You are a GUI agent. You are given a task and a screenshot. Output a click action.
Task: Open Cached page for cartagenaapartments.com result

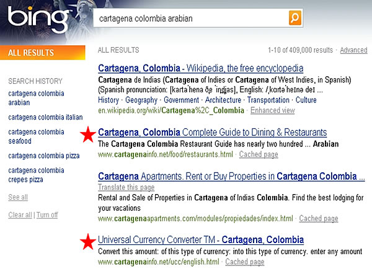click(319, 219)
